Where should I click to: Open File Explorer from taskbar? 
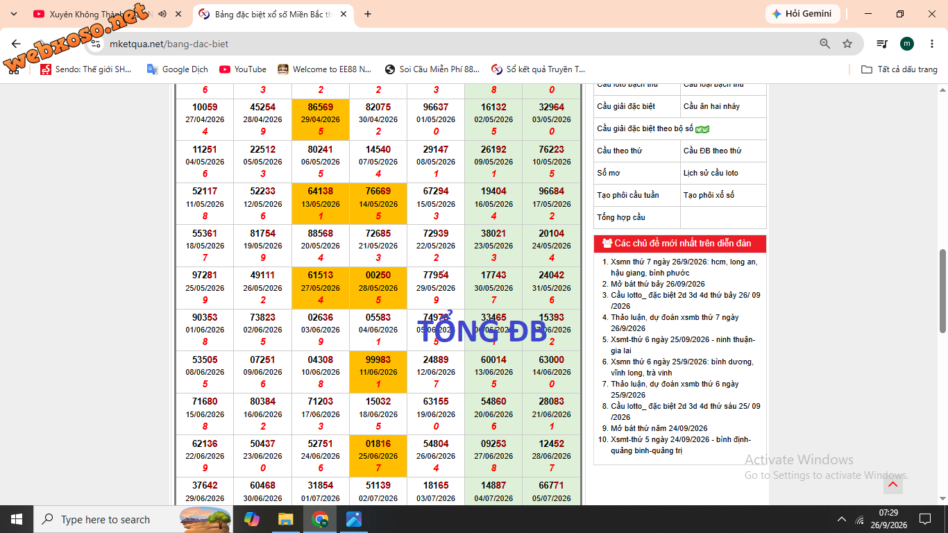pos(285,519)
